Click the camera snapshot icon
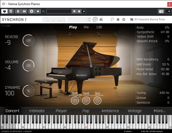This screenshot has height=133, width=172. 161,11
